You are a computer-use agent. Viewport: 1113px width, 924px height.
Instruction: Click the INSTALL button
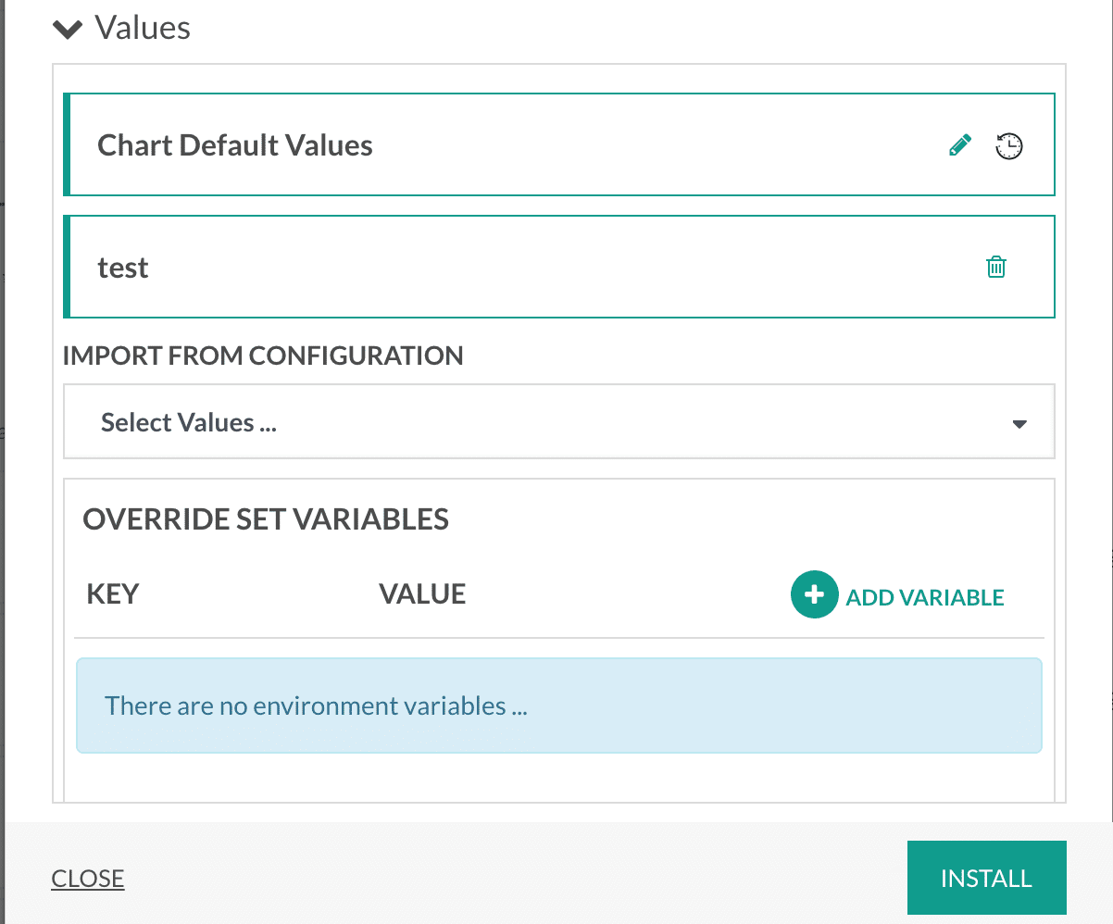(987, 878)
